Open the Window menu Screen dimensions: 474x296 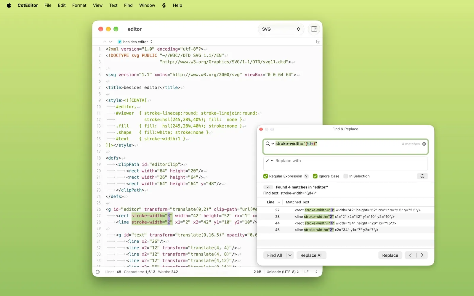[x=147, y=5]
